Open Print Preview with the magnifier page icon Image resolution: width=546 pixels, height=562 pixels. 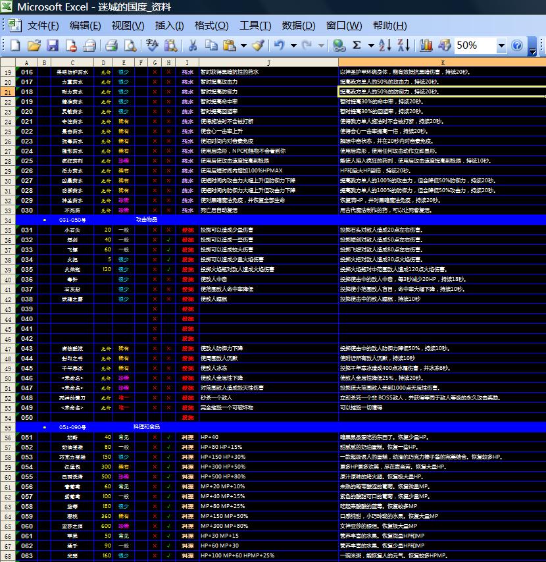click(130, 45)
